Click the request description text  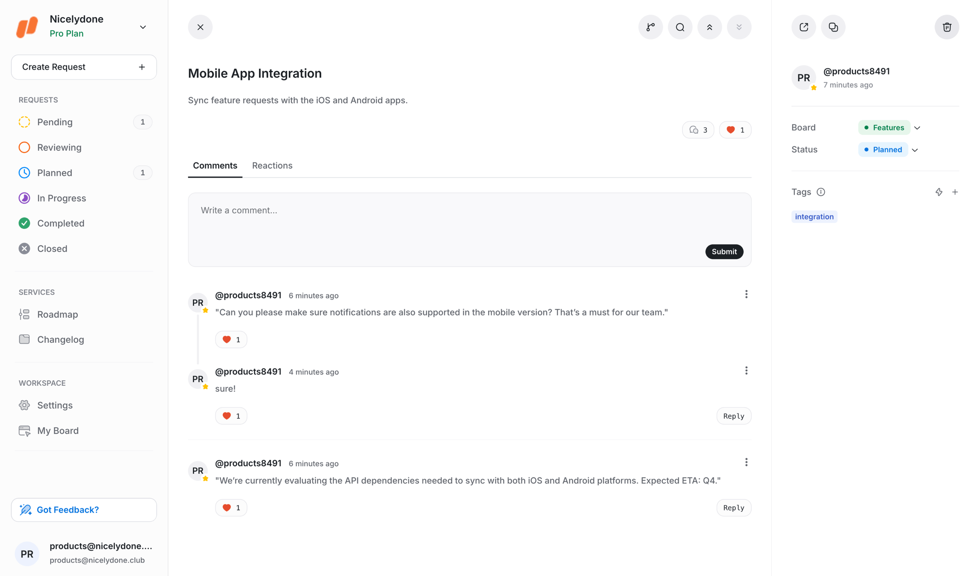coord(297,100)
